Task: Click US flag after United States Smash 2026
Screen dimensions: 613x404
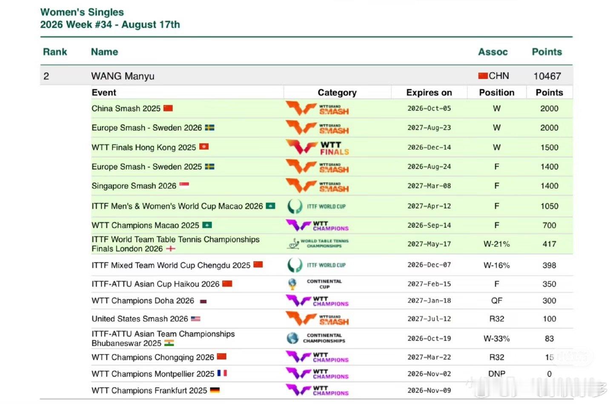Action: click(195, 319)
